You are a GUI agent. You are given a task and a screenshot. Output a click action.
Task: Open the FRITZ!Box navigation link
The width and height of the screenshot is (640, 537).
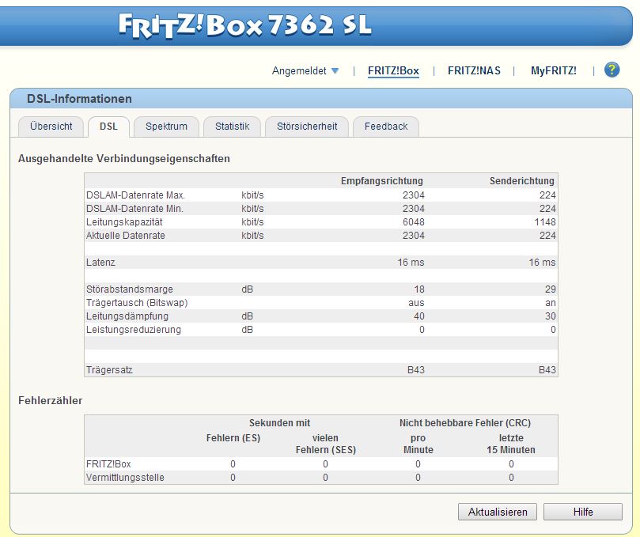tap(393, 70)
